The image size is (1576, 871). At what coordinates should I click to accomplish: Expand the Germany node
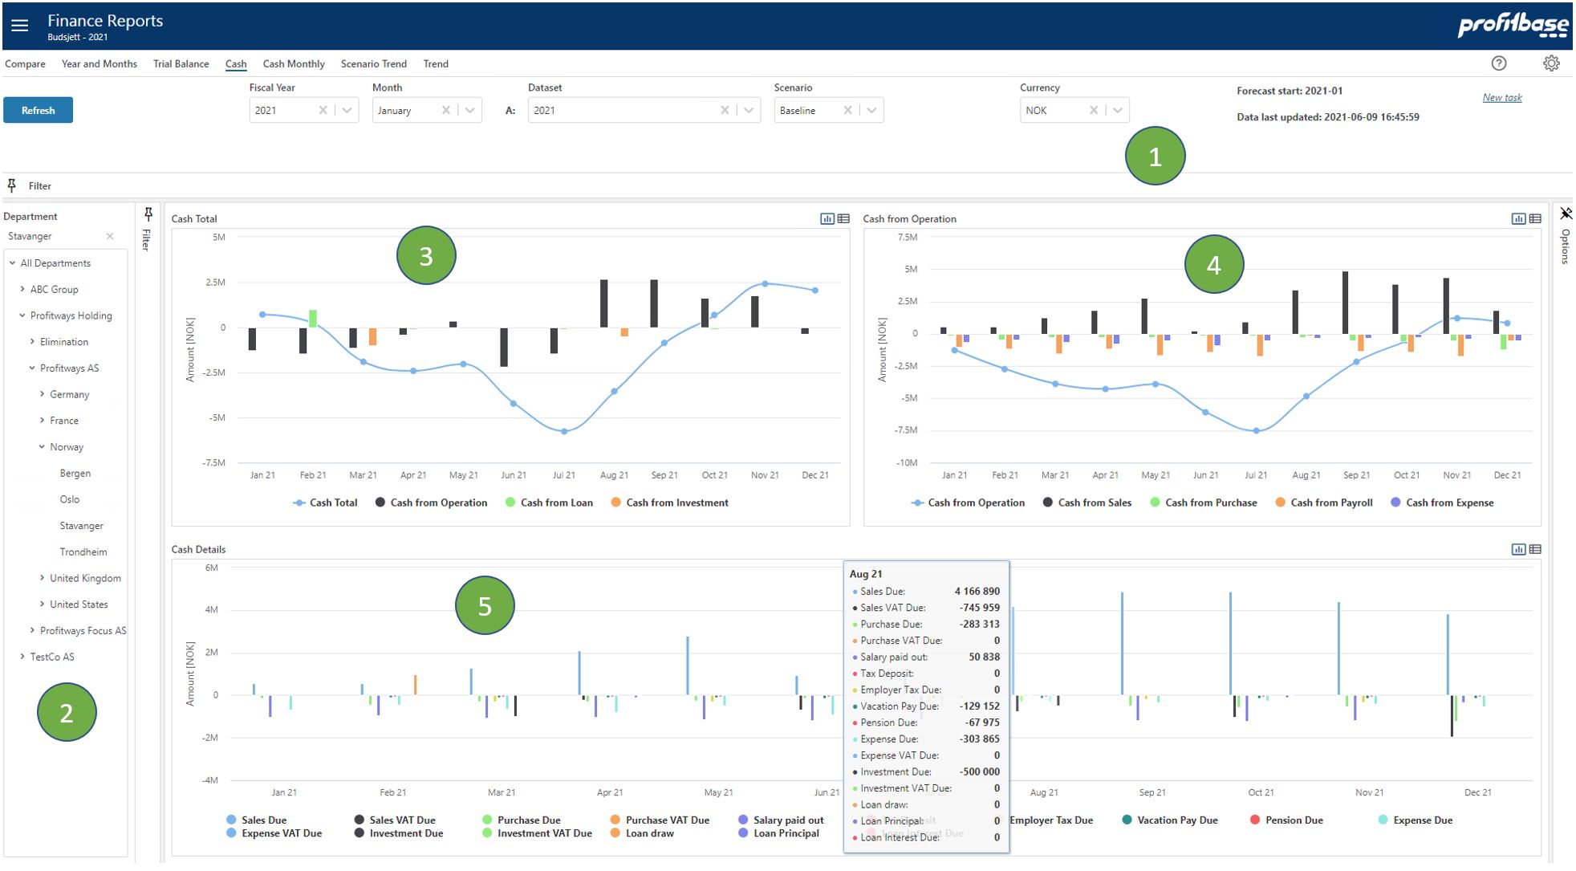[42, 394]
